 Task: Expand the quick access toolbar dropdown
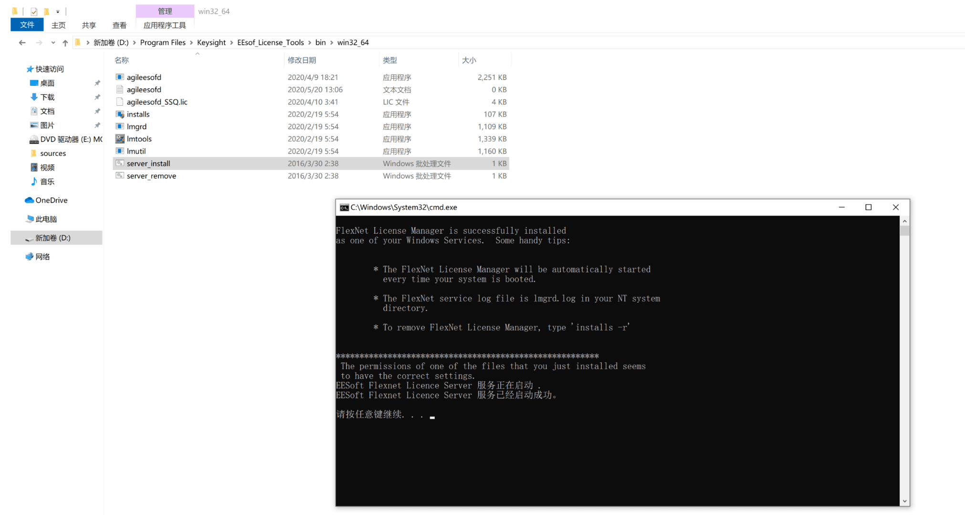(58, 11)
